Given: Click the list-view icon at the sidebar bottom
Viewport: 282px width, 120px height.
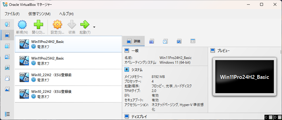Looking at the screenshot, I should (x=7, y=114).
